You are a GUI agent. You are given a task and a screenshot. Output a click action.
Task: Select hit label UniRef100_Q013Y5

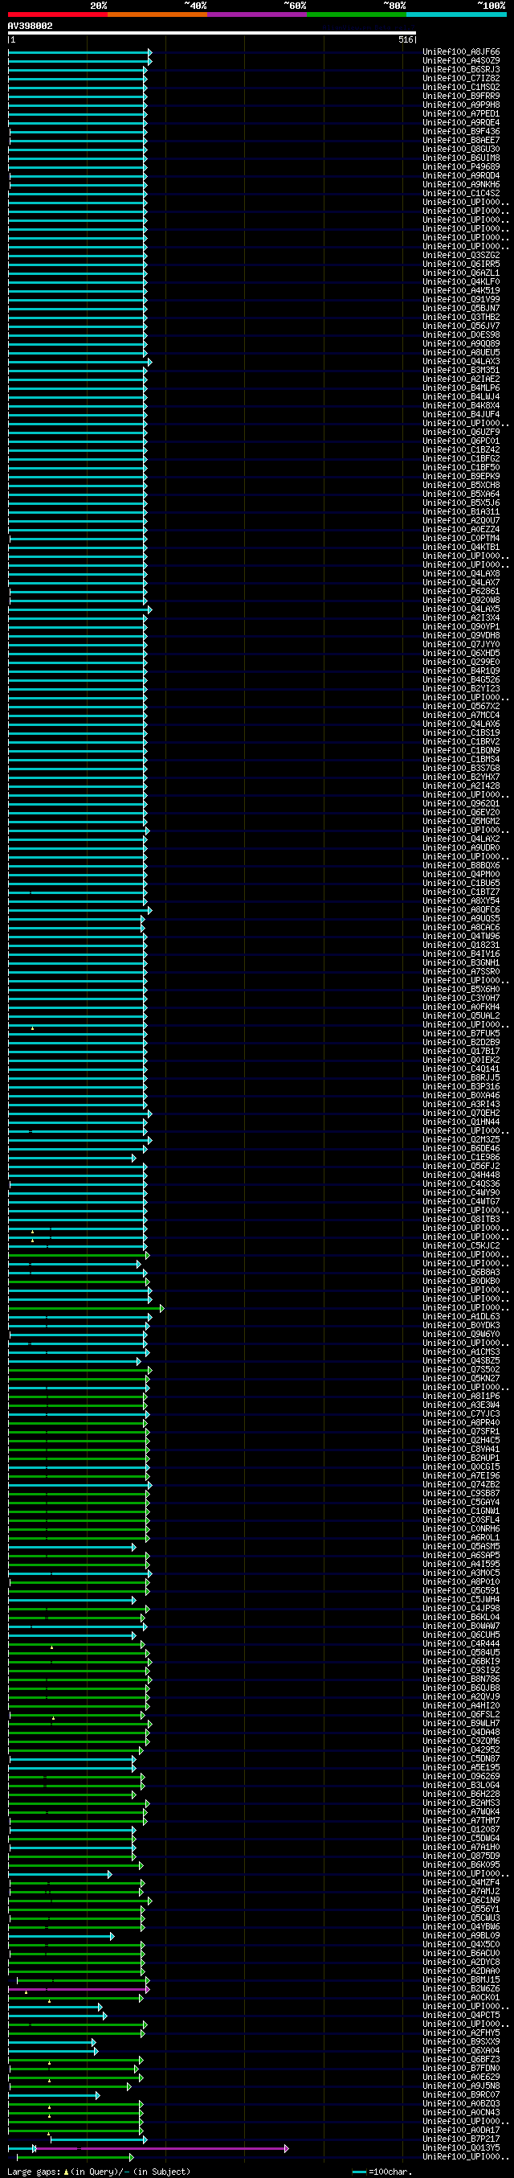(x=461, y=2147)
